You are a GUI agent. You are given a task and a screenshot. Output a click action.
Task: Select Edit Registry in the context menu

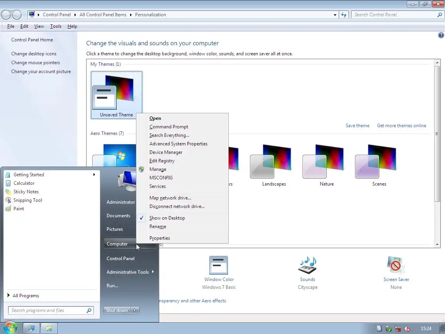[x=182, y=161]
